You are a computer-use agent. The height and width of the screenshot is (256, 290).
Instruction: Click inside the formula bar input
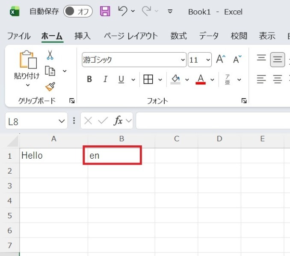pyautogui.click(x=213, y=120)
